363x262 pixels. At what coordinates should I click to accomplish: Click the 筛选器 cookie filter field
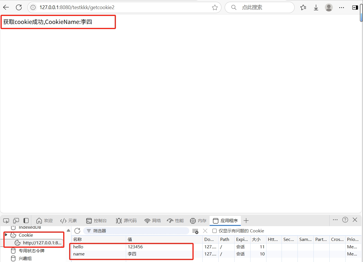(x=136, y=231)
